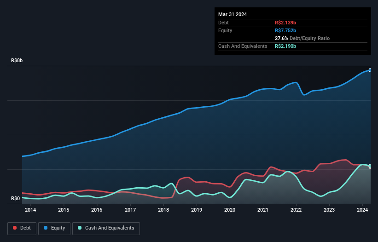Click the blue dot beside Equity legend
This screenshot has width=378, height=242.
(x=46, y=228)
